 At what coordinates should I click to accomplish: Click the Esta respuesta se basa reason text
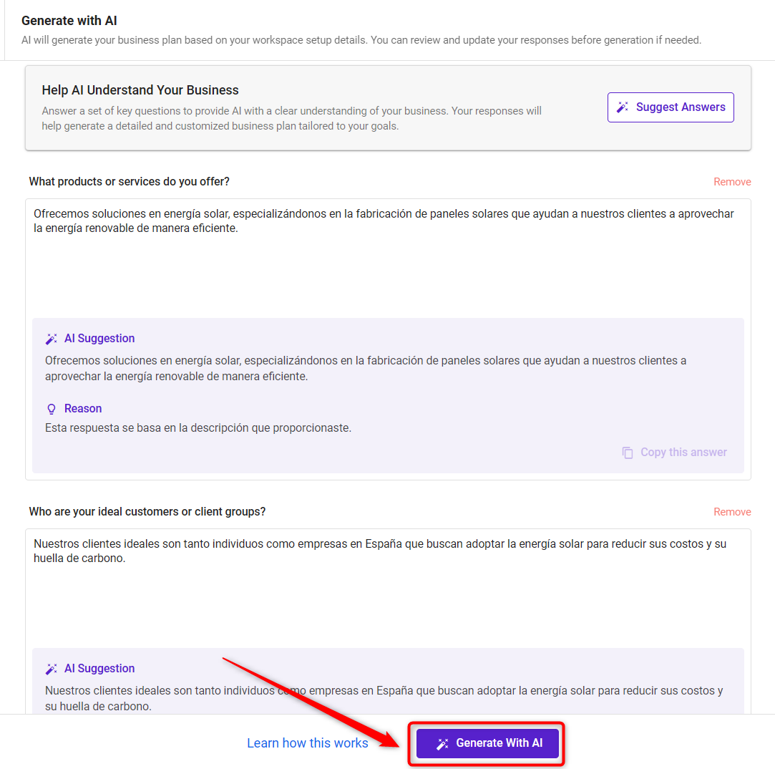(198, 427)
